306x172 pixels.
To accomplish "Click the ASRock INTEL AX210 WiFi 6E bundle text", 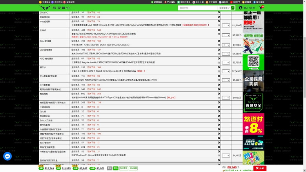I will pyautogui.click(x=100, y=37).
